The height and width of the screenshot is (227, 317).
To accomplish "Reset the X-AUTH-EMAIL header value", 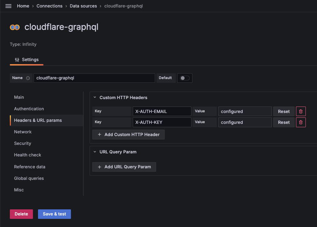I will tap(284, 111).
